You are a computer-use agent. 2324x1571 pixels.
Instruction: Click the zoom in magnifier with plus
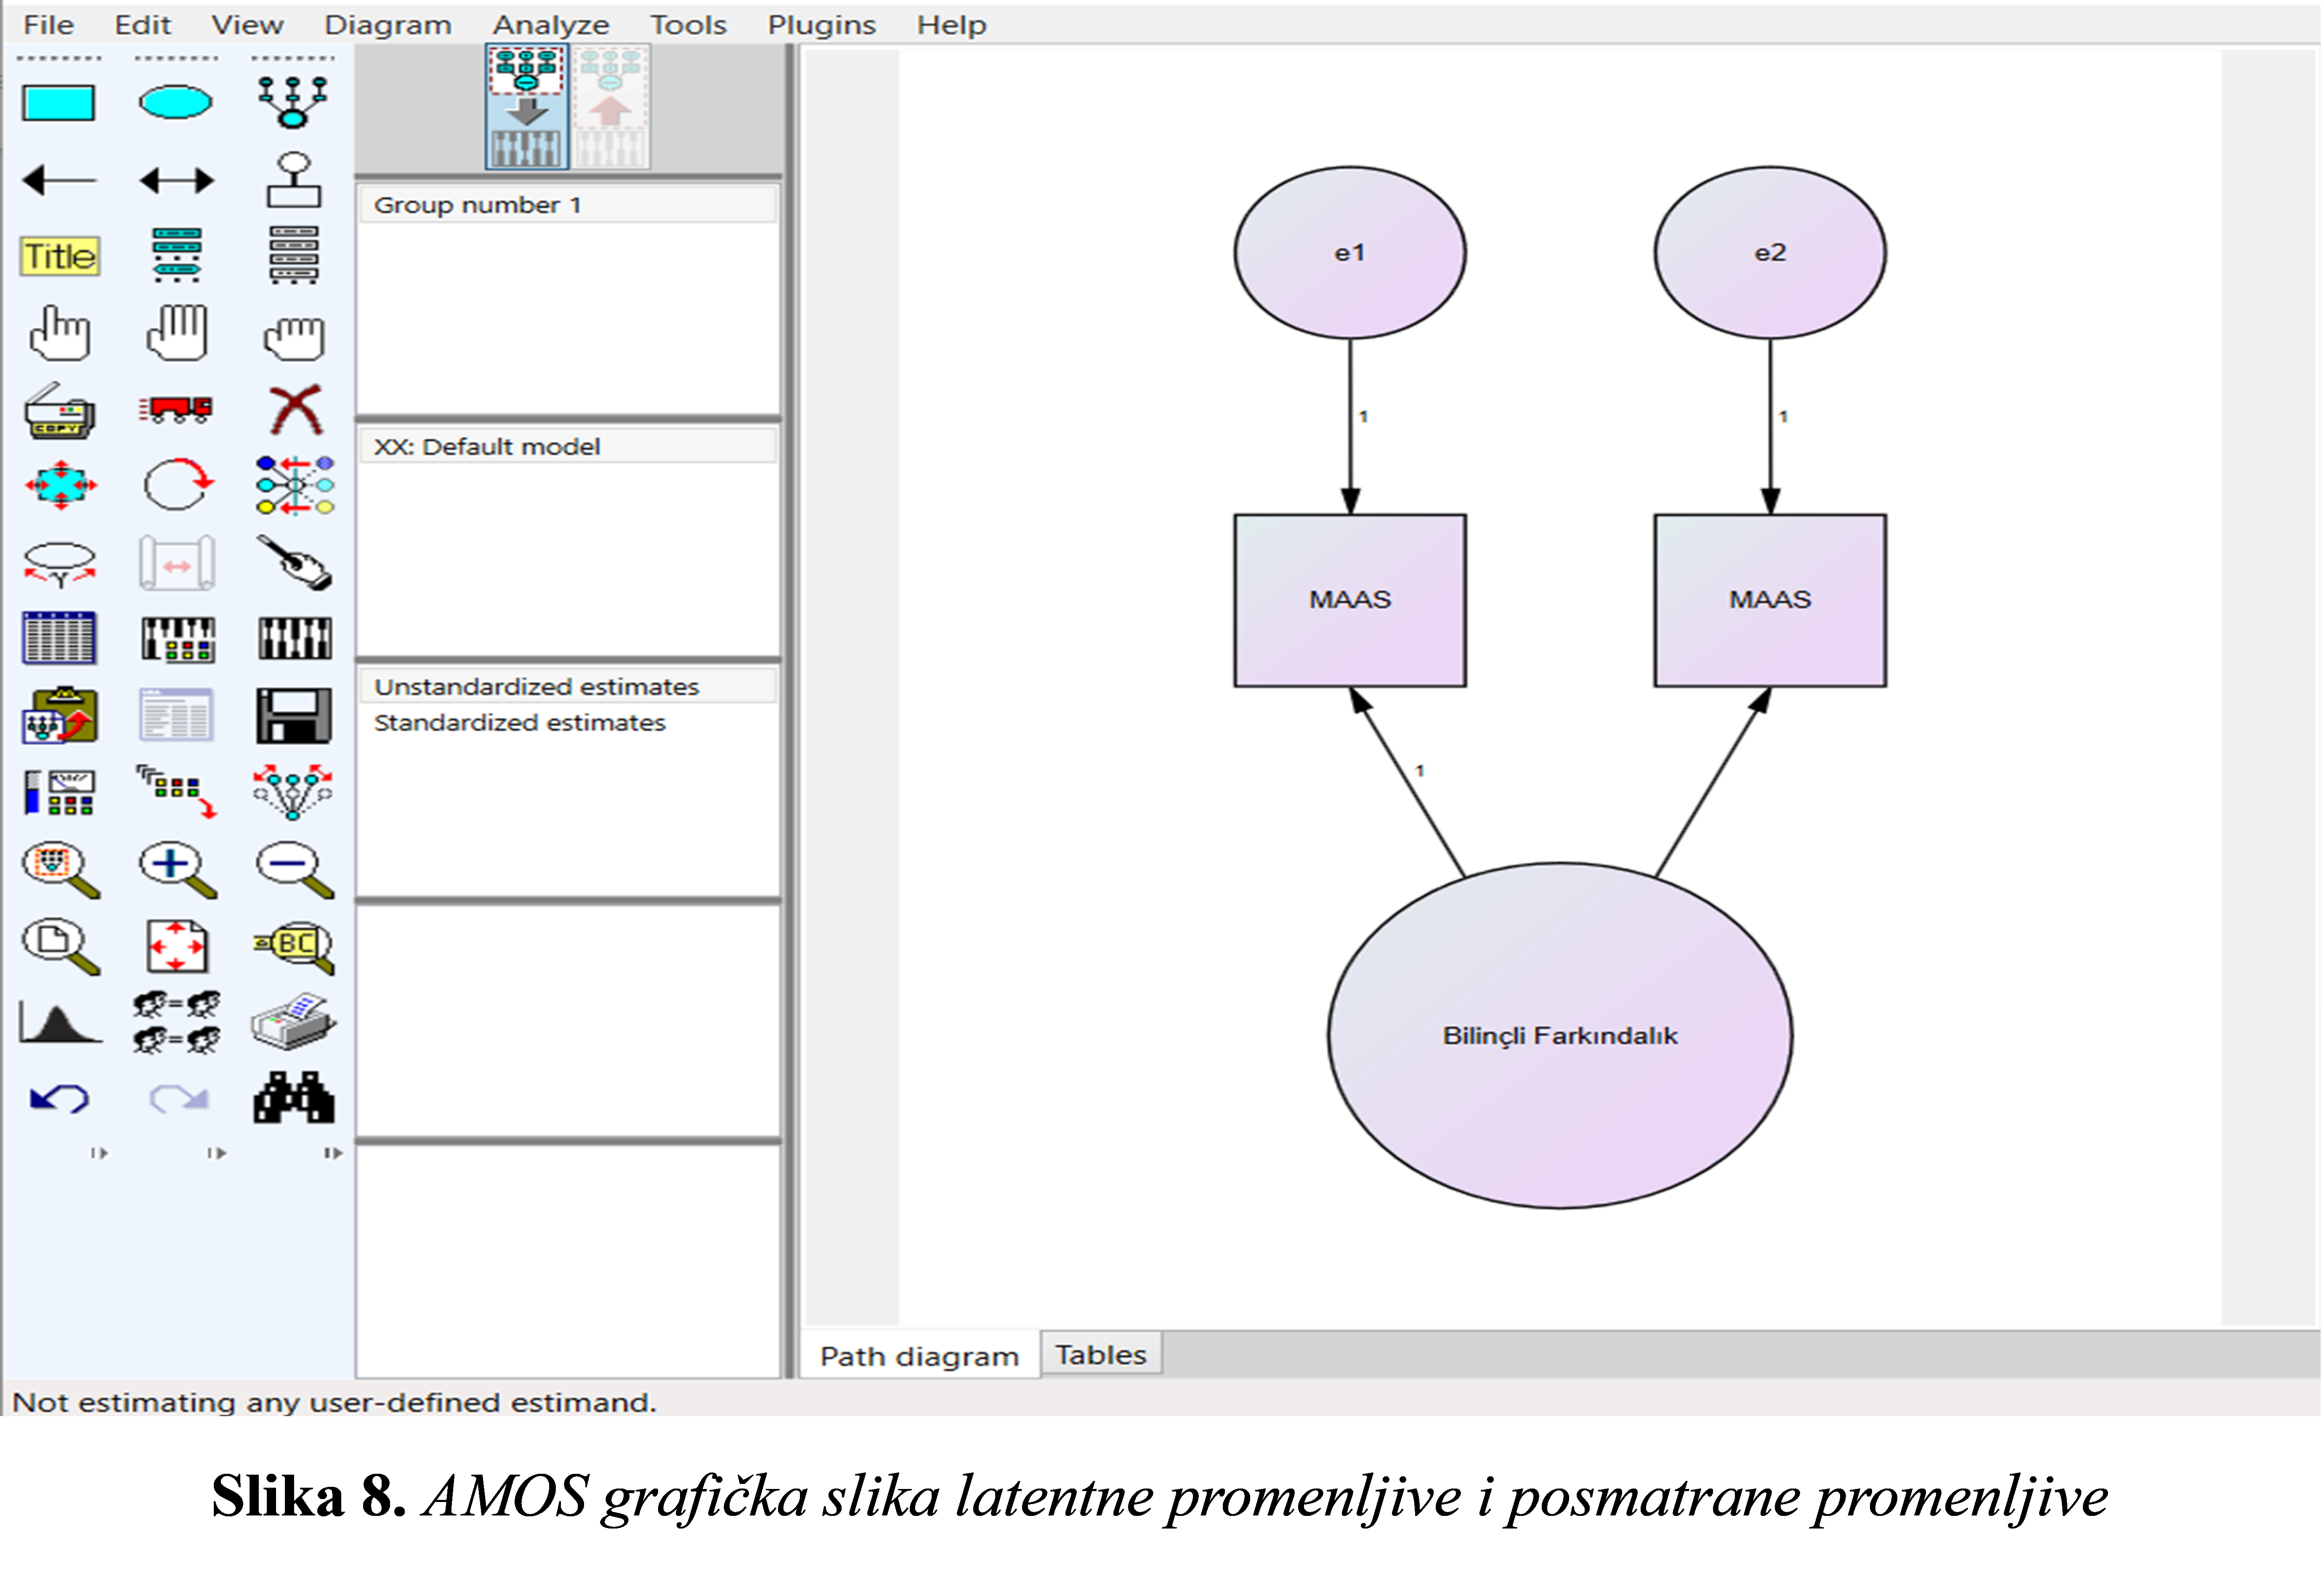pos(177,870)
